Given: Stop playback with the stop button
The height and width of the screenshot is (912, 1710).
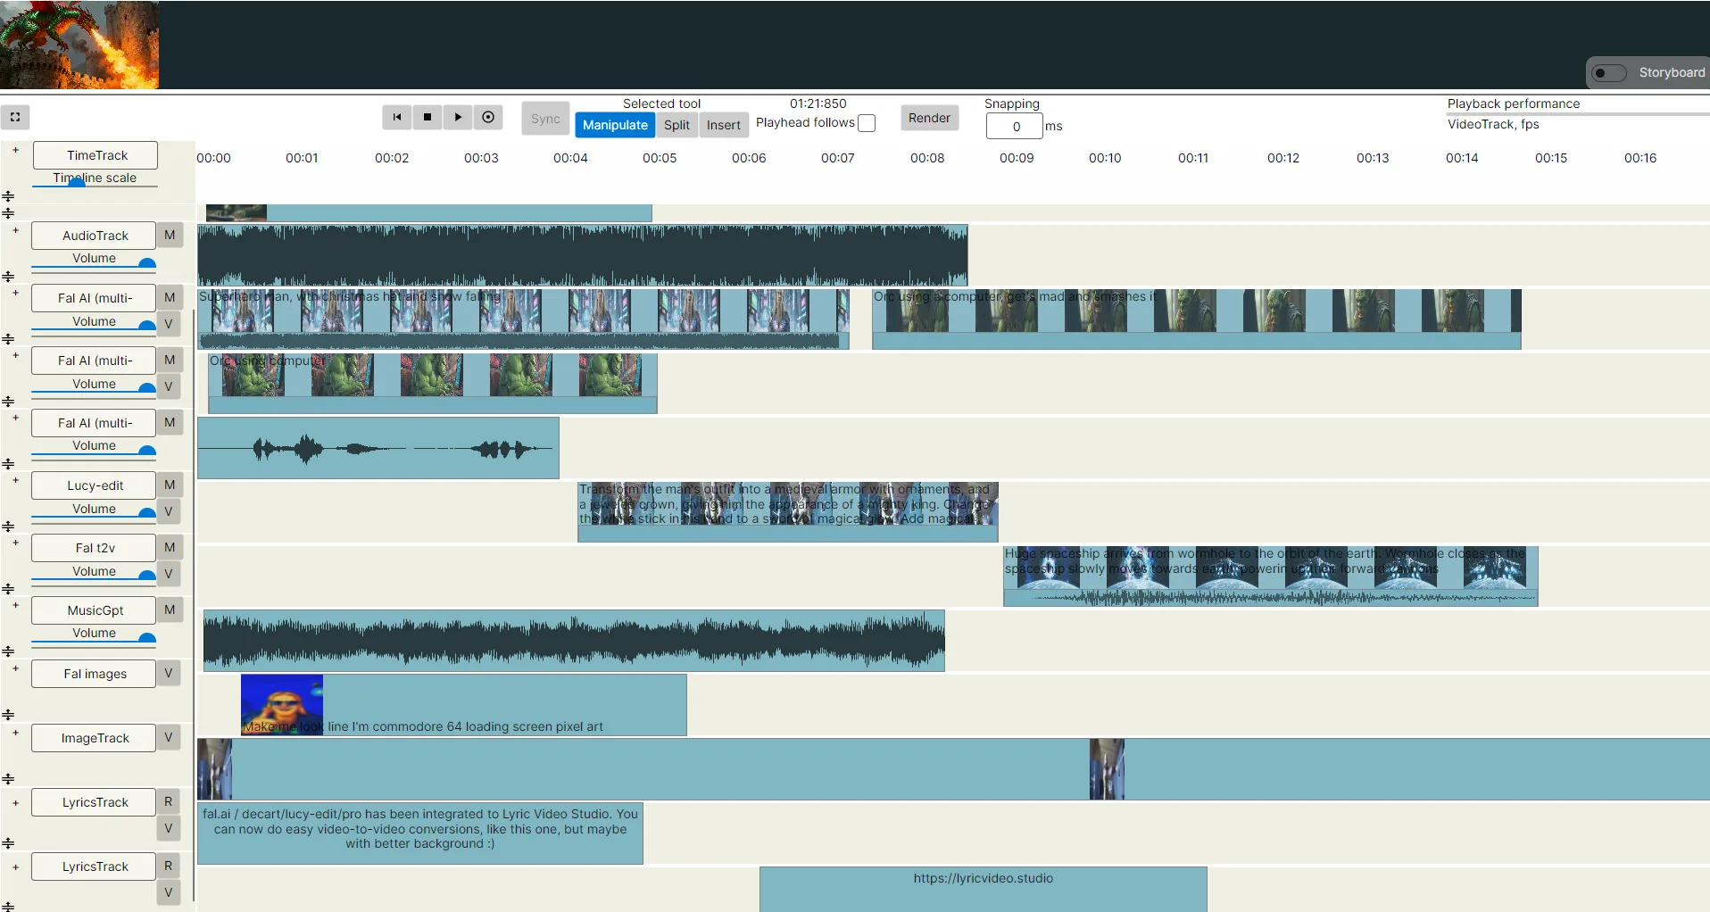Looking at the screenshot, I should 427,117.
